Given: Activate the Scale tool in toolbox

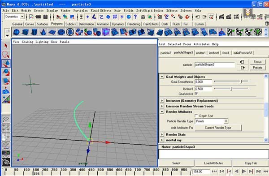Looking at the screenshot, I should [6, 82].
